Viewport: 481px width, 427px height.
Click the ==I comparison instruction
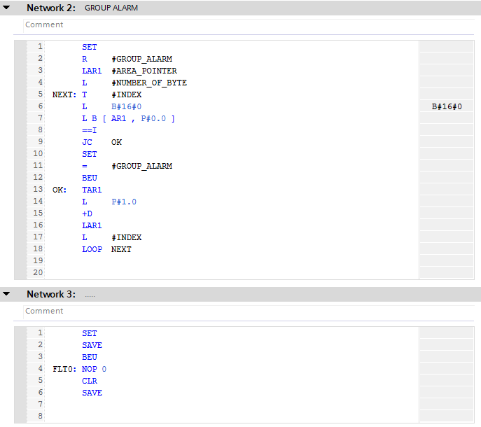[x=89, y=130]
